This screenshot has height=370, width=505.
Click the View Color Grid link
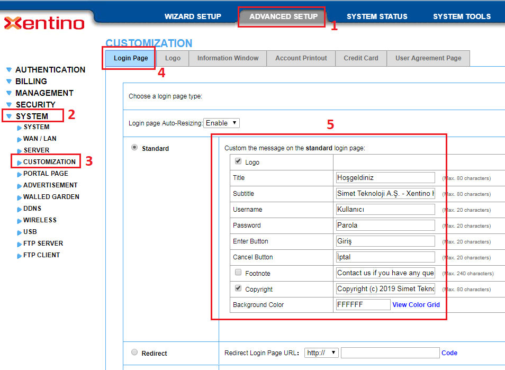(x=416, y=304)
